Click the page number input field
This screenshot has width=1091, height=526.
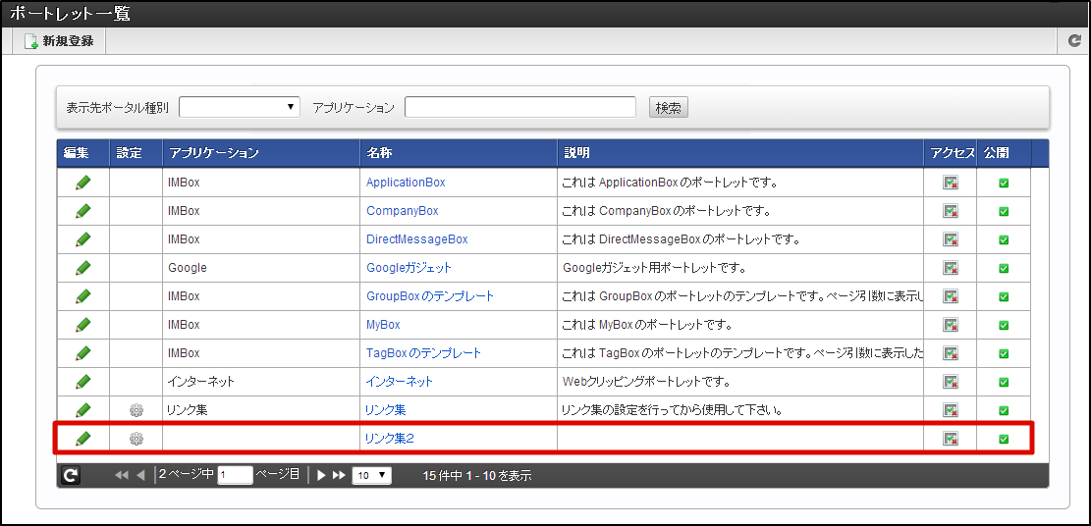click(x=235, y=475)
